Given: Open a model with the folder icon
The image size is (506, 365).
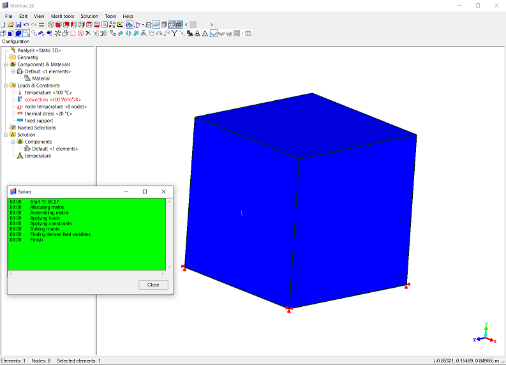Looking at the screenshot, I should (x=11, y=24).
